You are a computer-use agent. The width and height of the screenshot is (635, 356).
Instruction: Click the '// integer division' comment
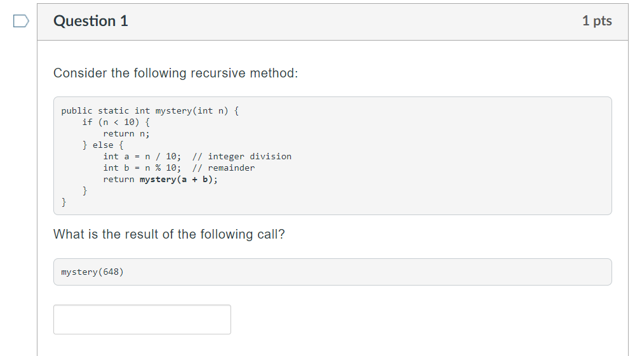pos(242,157)
